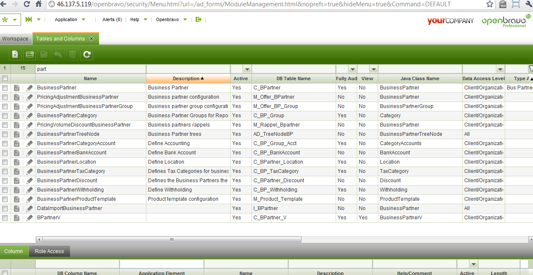
Task: Check the PricingVolumeDiscountBusinessPartner row checkbox
Action: click(x=5, y=125)
